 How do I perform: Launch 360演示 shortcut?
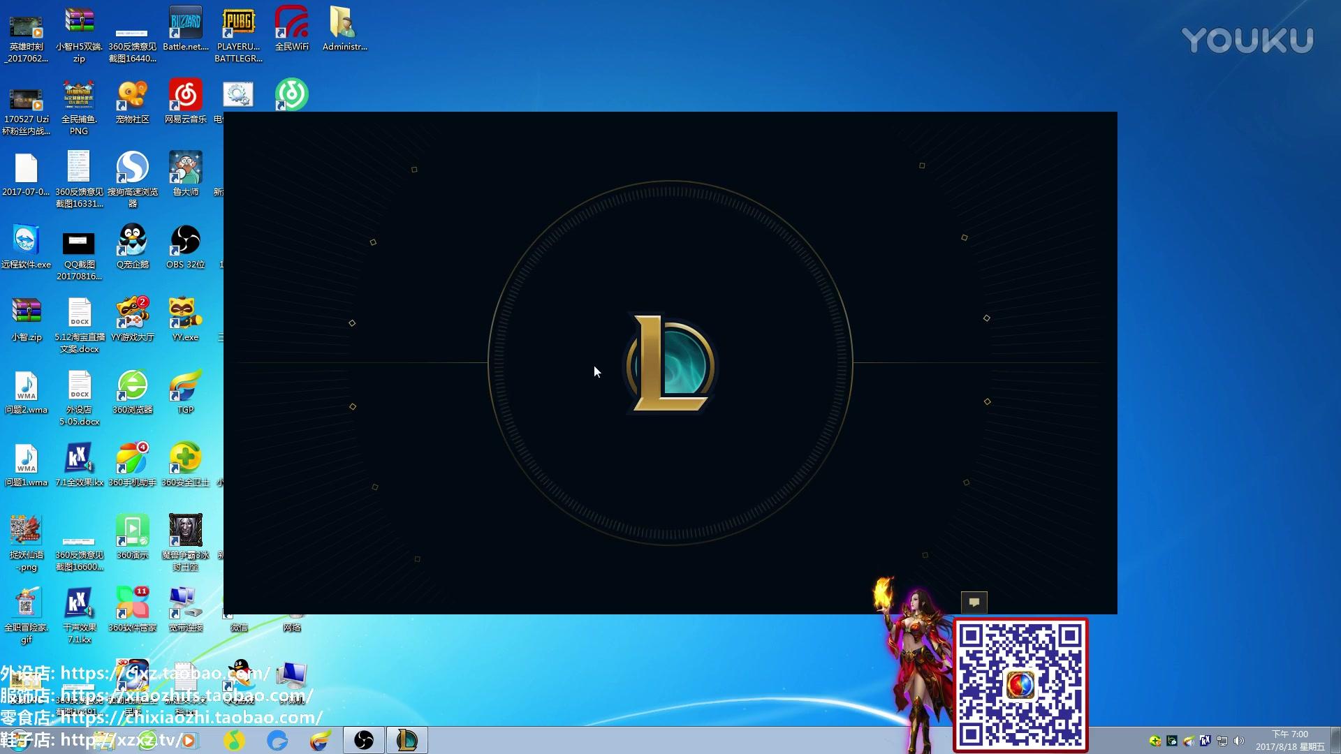132,537
